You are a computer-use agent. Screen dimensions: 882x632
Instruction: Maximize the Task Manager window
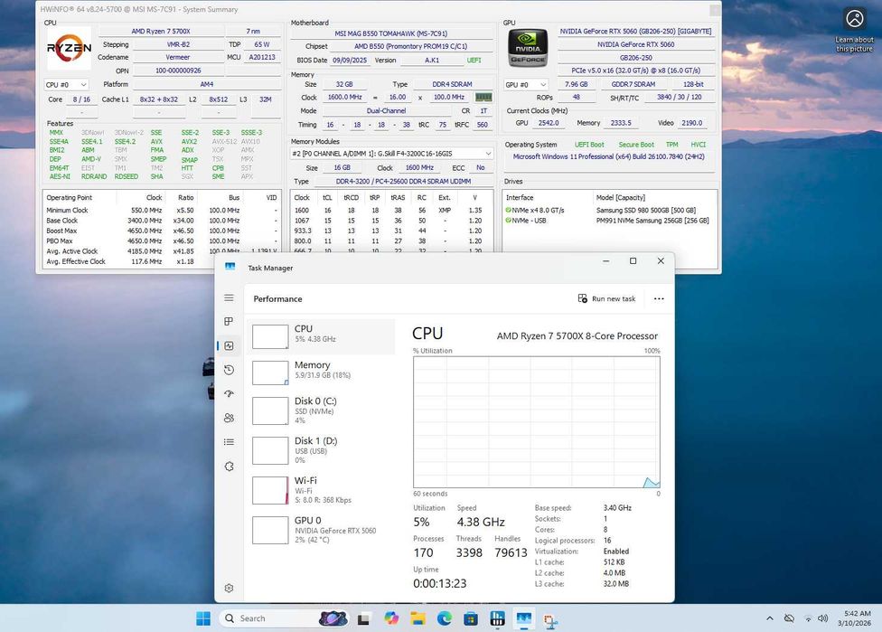(x=633, y=261)
